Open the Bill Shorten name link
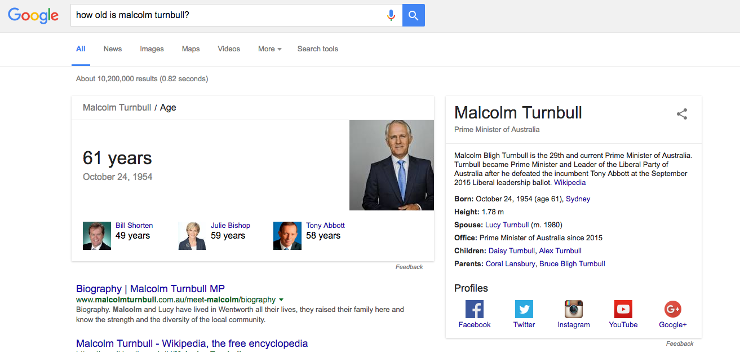Screen dimensions: 740x352 tap(134, 225)
